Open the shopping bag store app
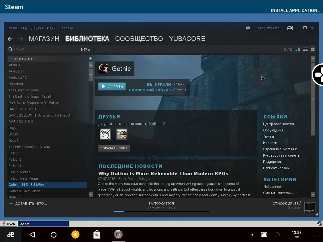The width and height of the screenshot is (323, 242). (x=97, y=234)
